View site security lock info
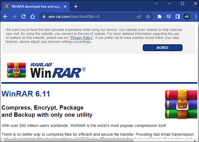This screenshot has height=142, width=199. (44, 16)
